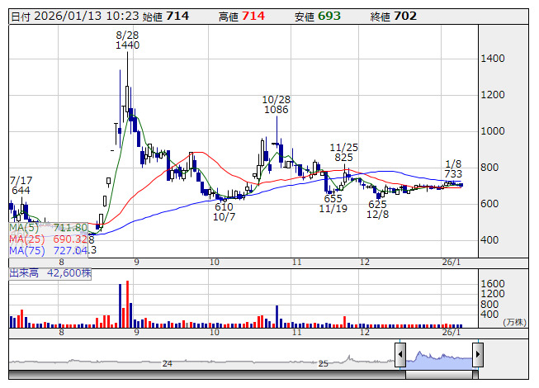Click the 11/19 low label at 655
Viewport: 539px width, 388px height.
(x=333, y=204)
